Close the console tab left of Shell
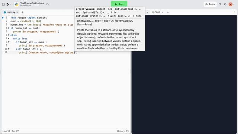Viewport: 238px width, 134px height. point(147,12)
